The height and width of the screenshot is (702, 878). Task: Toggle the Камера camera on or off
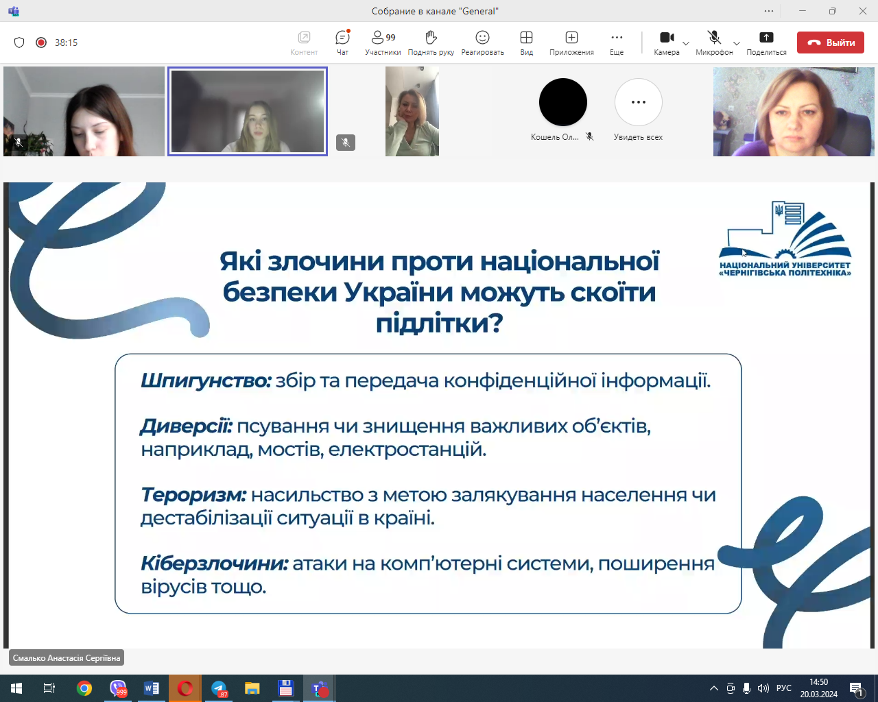click(x=666, y=42)
